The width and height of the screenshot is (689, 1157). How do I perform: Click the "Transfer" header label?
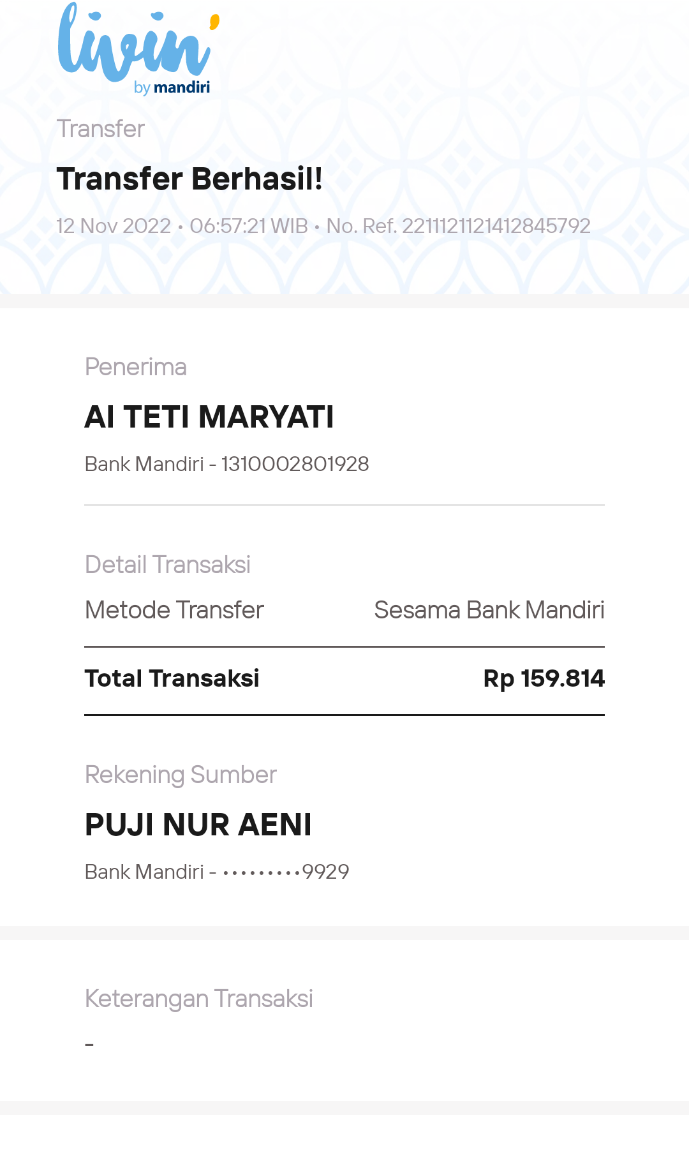101,129
